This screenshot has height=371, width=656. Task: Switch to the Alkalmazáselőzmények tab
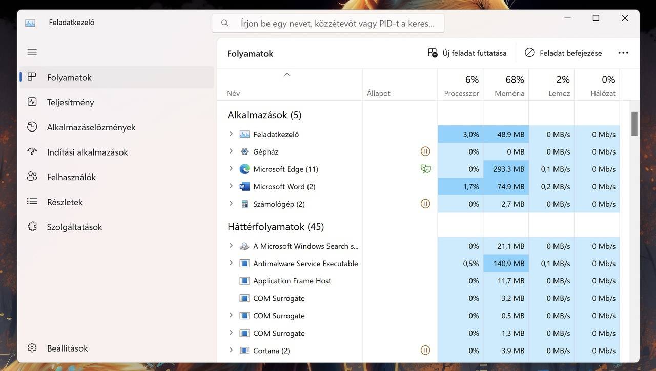click(117, 127)
